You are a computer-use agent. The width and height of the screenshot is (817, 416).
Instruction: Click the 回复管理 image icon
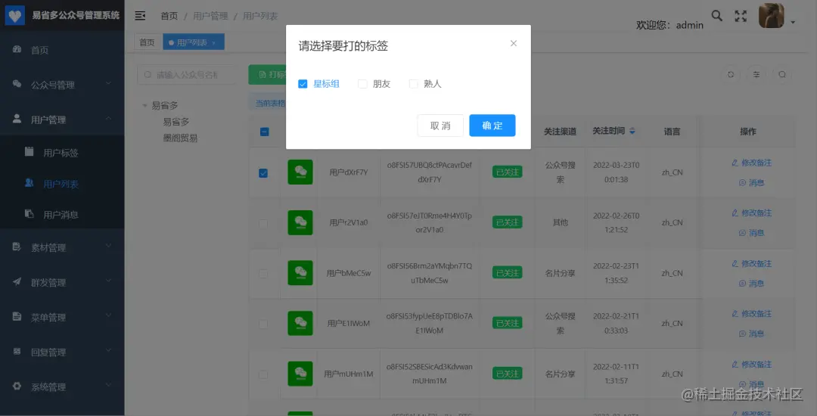coord(17,352)
